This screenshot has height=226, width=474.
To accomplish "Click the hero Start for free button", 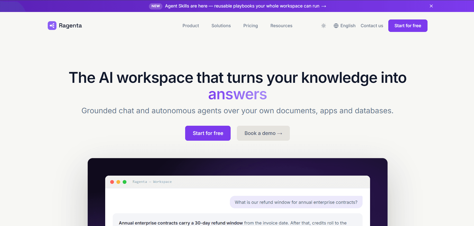I will [x=208, y=133].
